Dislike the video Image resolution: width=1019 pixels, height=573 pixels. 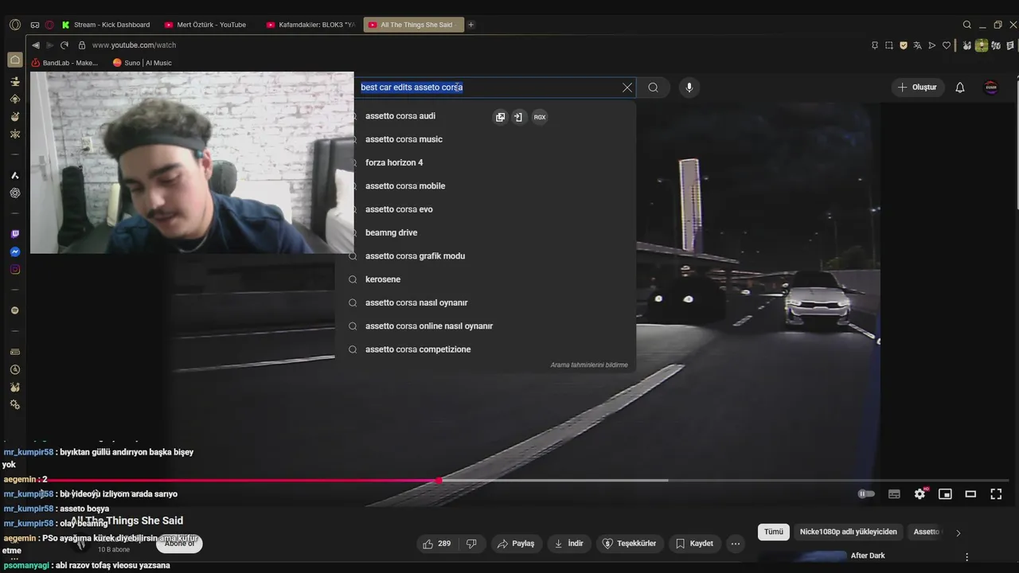coord(471,544)
